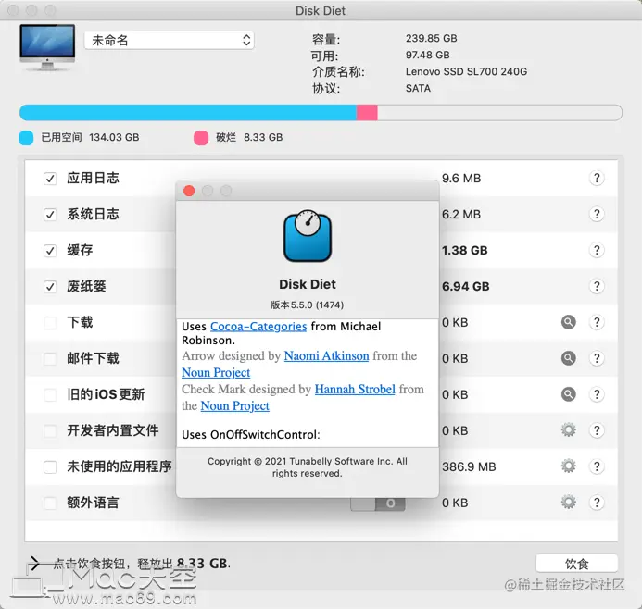
Task: Open gear settings for 开发者内置文件
Action: point(568,430)
